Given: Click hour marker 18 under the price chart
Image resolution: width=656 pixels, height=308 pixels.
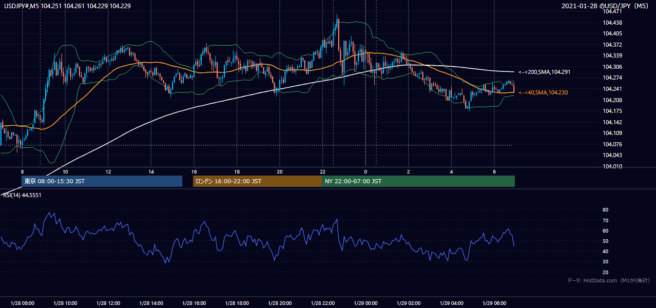Looking at the screenshot, I should [x=237, y=171].
